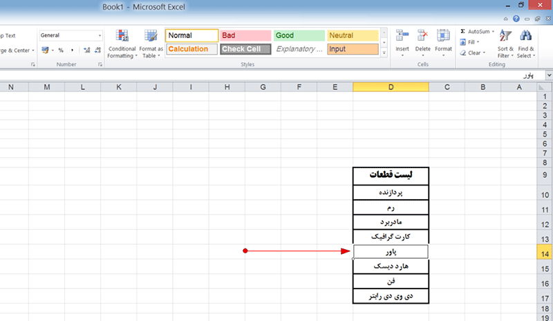
Task: Click the Insert cells icon
Action: tap(402, 42)
